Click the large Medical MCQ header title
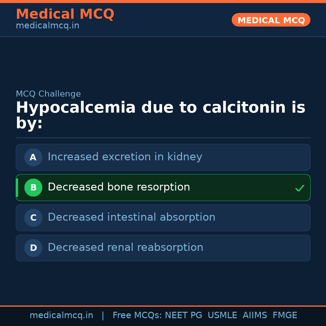Screen dimensions: 326x326 tap(65, 14)
